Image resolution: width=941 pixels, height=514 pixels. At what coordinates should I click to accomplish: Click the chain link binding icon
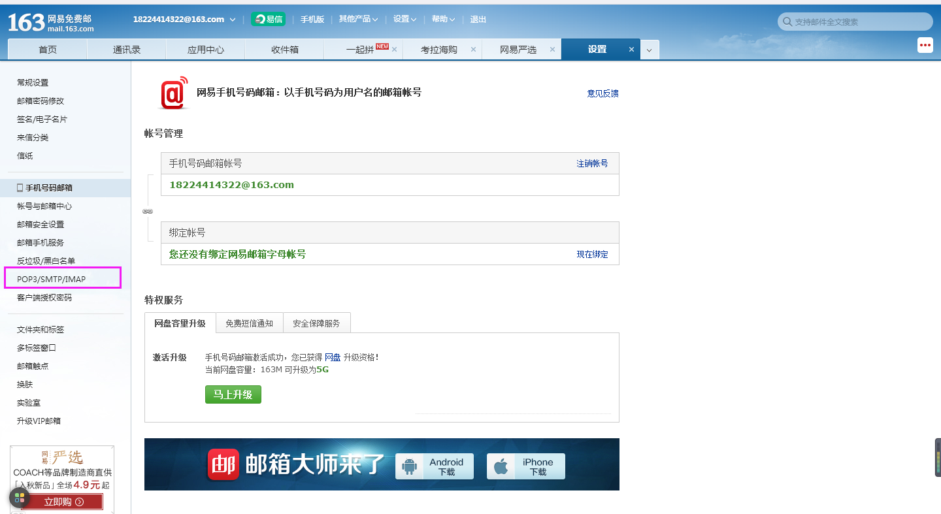pos(148,212)
